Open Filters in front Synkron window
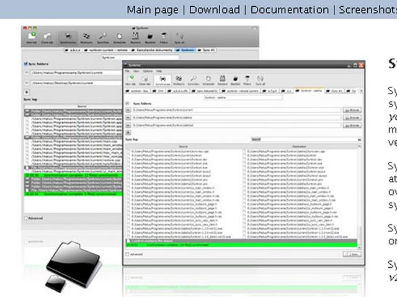This screenshot has width=397, height=297. coord(247,80)
